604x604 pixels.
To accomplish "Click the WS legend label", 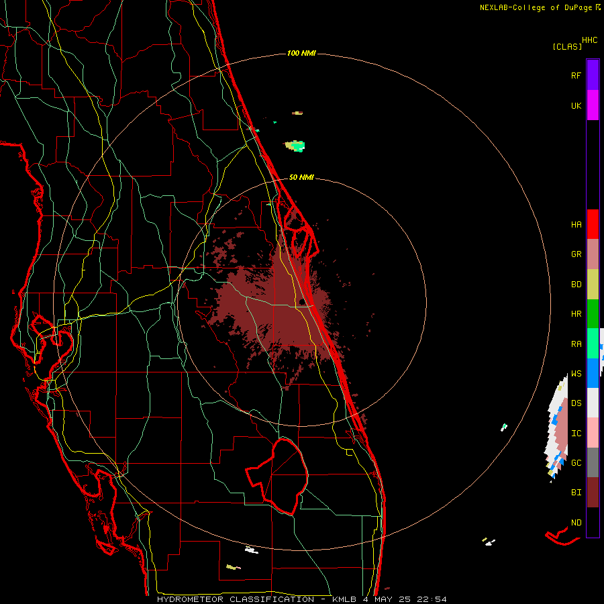I will click(x=576, y=374).
